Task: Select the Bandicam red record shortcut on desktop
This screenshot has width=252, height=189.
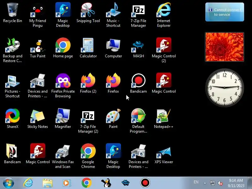Action: click(x=138, y=83)
